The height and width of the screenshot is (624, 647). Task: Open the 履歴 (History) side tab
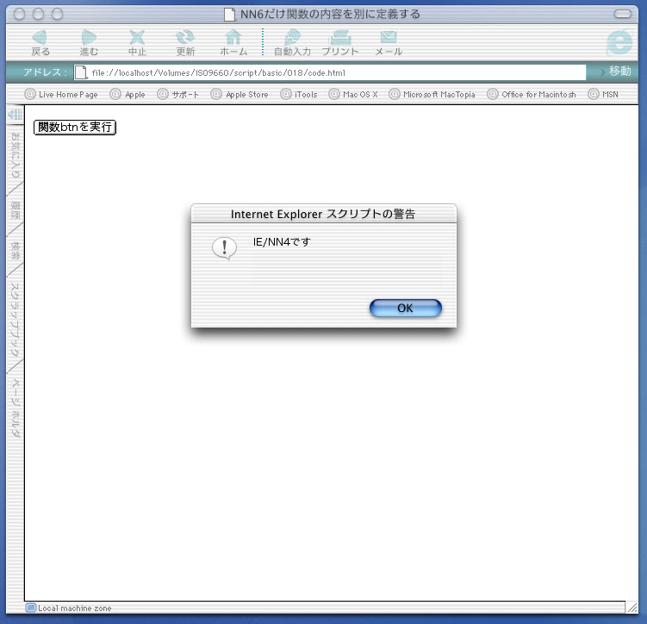pos(15,209)
